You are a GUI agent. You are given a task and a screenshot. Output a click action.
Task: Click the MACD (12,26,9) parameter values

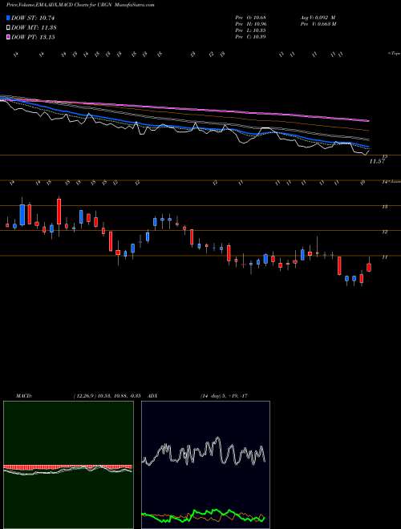[x=107, y=395]
